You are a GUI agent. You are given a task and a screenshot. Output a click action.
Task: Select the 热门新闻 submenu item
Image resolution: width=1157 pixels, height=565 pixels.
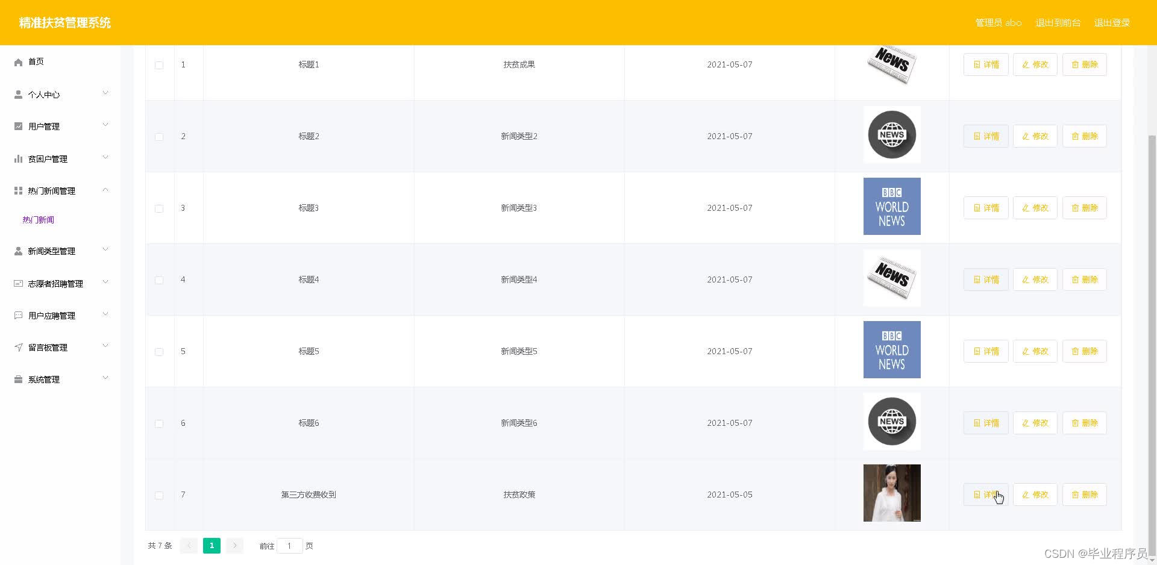tap(38, 220)
